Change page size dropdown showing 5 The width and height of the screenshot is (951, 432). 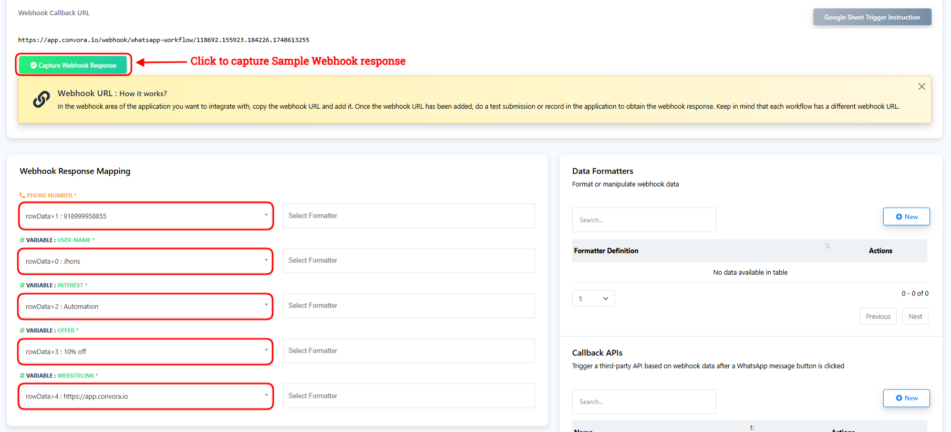pyautogui.click(x=593, y=299)
